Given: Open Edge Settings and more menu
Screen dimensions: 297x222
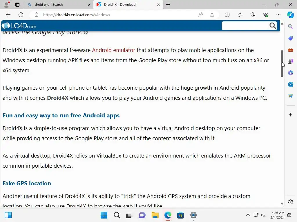Looking at the screenshot, I should (278, 15).
